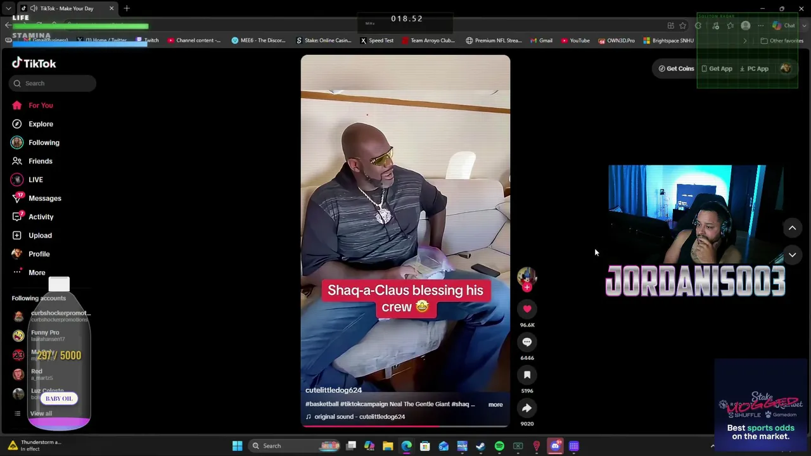Open cutelittledog624 profile link
The image size is (811, 456).
333,390
